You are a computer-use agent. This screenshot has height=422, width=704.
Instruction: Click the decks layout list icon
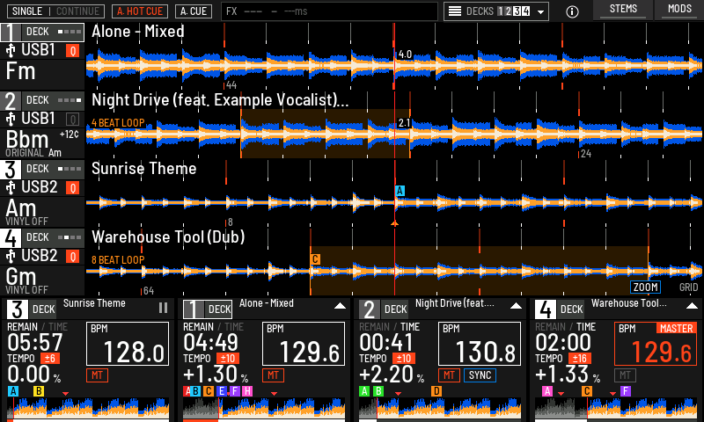click(455, 11)
